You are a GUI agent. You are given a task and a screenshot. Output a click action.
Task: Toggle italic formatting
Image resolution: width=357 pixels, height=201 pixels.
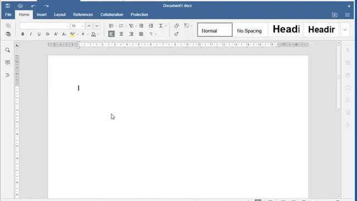(x=31, y=34)
